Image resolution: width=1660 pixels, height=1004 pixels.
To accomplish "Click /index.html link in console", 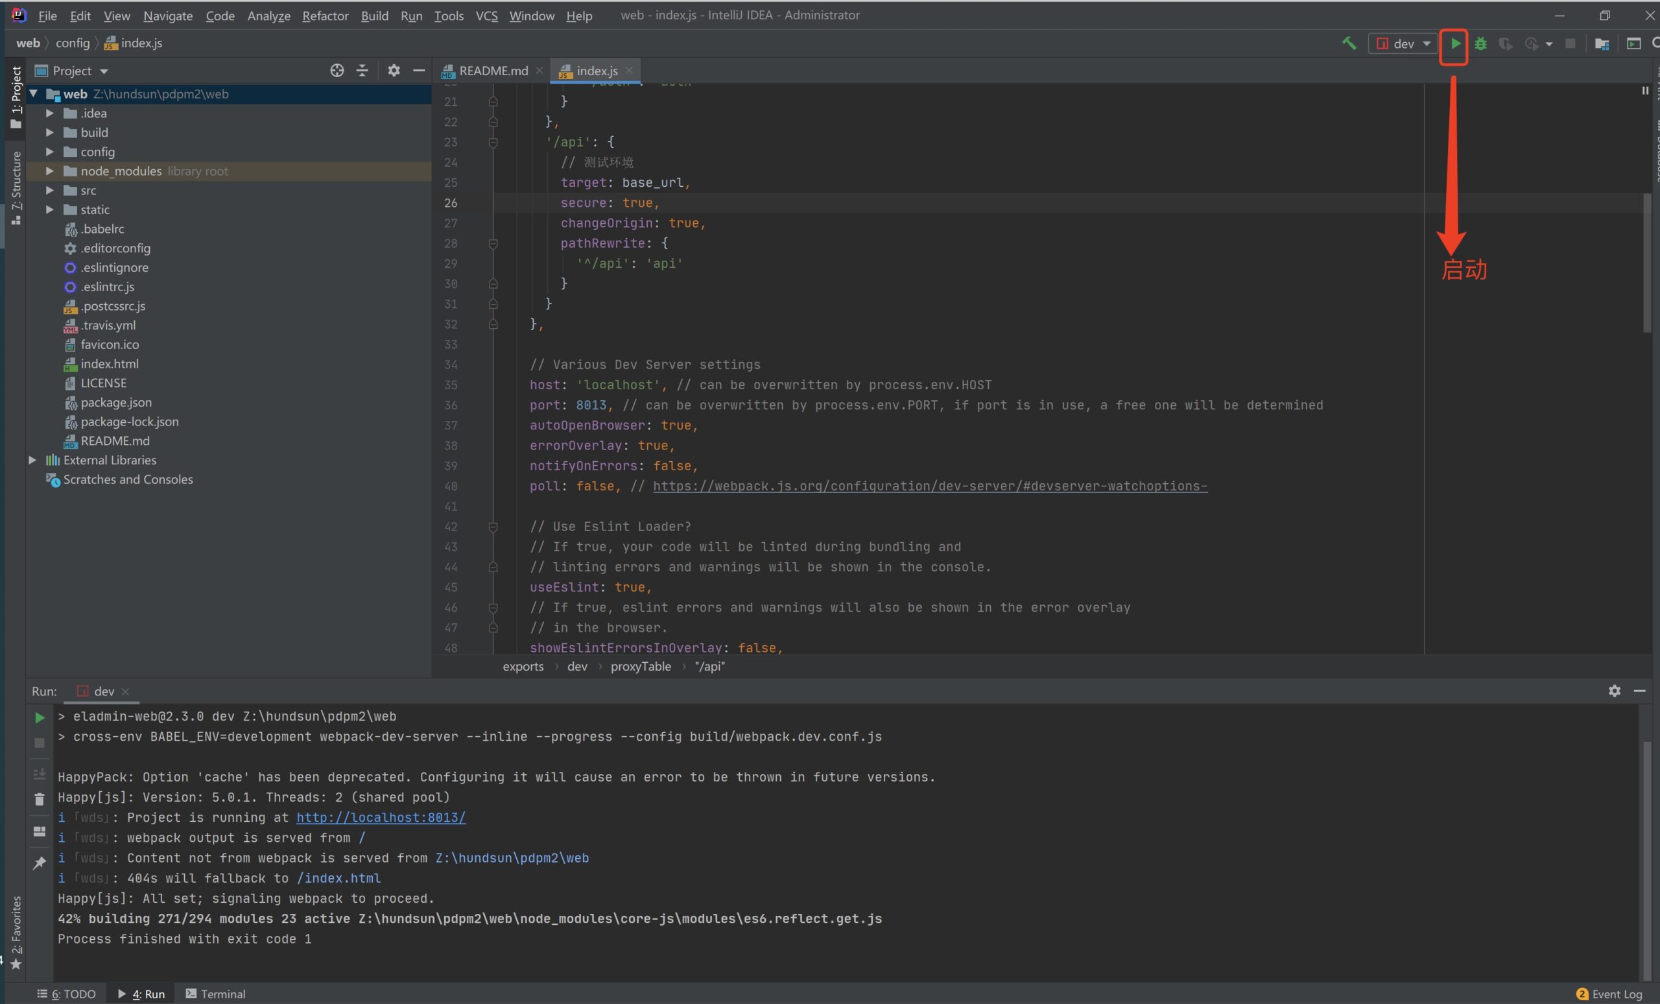I will point(339,878).
